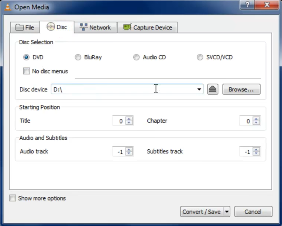Click the Starting Position group label
The width and height of the screenshot is (282, 226).
[x=39, y=107]
